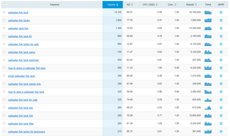
Task: Open SERP icon for saltwater fish tanks for sale
Action: pos(221,44)
